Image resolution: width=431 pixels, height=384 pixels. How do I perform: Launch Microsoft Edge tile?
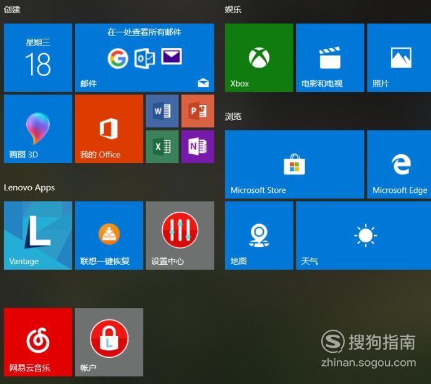(399, 164)
